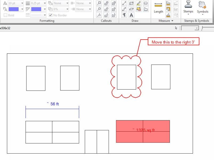
Task: Select Circle Callout with Polycloud tool
Action: pos(114,9)
